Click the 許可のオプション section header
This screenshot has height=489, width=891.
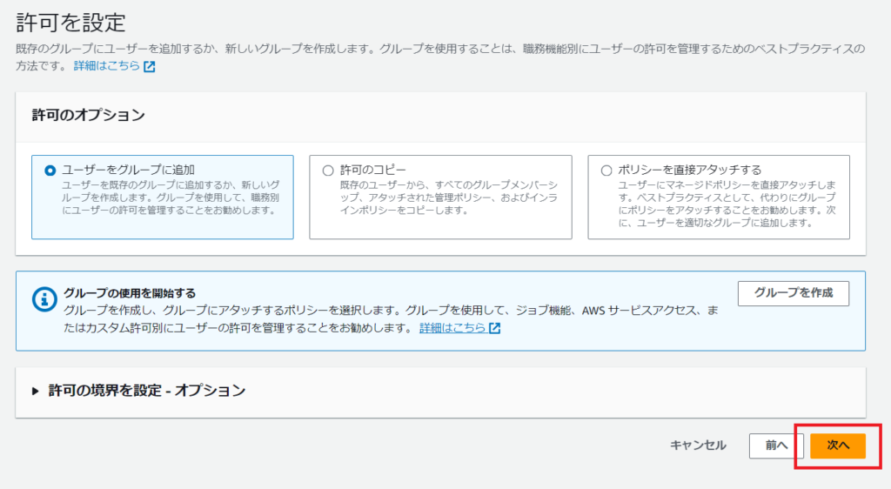coord(88,115)
